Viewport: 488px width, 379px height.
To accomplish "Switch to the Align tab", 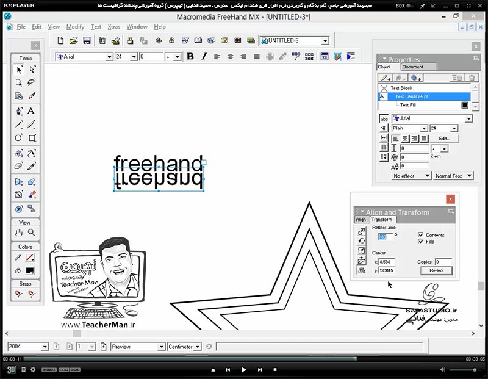I will click(361, 220).
